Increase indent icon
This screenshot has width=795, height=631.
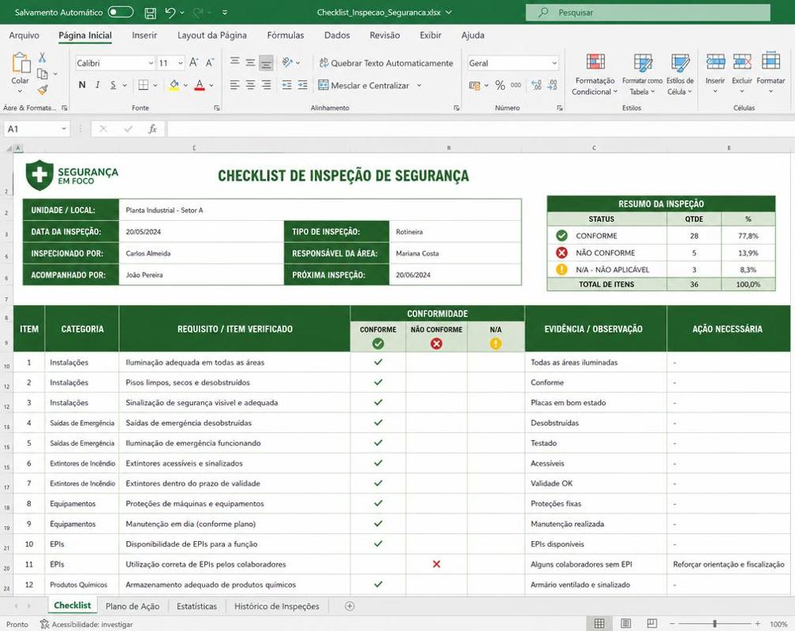pos(303,85)
